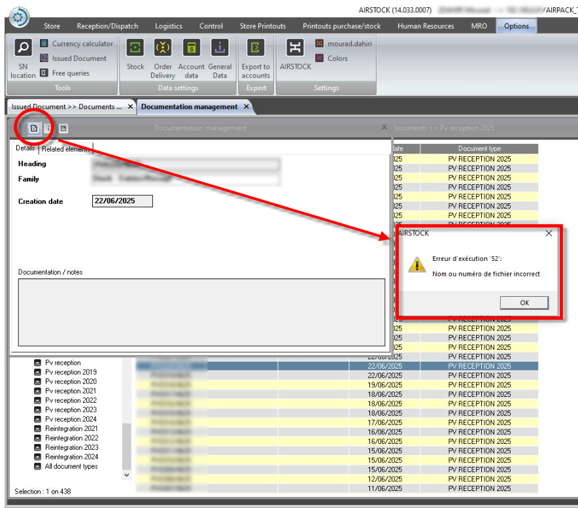Click the Documentation / notes text area

201,312
